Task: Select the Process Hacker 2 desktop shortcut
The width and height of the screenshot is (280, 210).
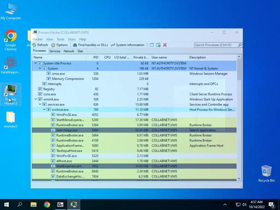Action: tap(11, 94)
